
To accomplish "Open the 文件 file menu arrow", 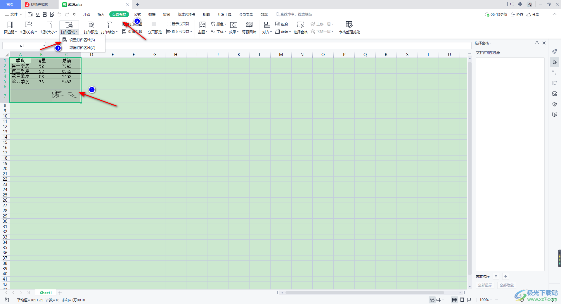I will [x=21, y=14].
